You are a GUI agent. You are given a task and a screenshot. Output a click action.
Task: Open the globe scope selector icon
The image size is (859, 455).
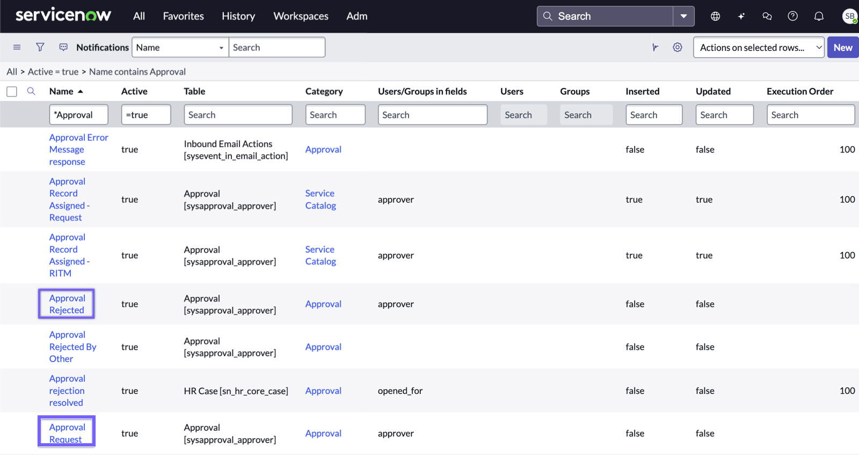tap(715, 16)
